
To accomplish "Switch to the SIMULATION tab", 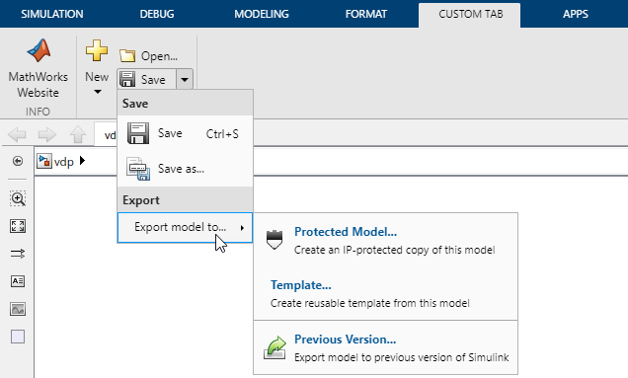I will tap(52, 14).
